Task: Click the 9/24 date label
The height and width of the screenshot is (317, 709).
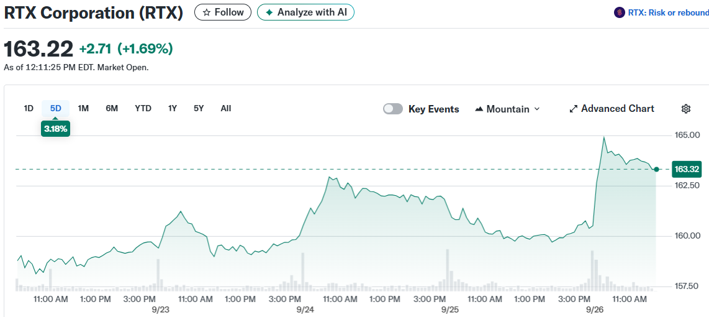Action: point(305,310)
